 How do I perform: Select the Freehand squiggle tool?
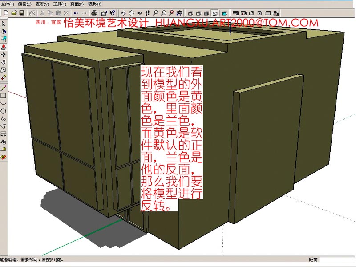(x=4, y=119)
